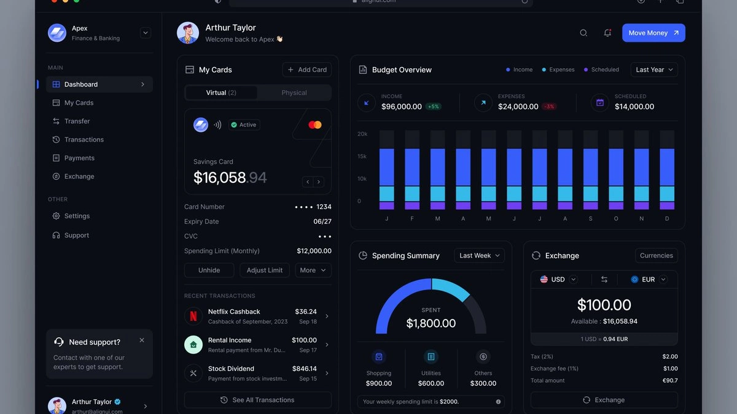Click the Move Money button

(653, 33)
